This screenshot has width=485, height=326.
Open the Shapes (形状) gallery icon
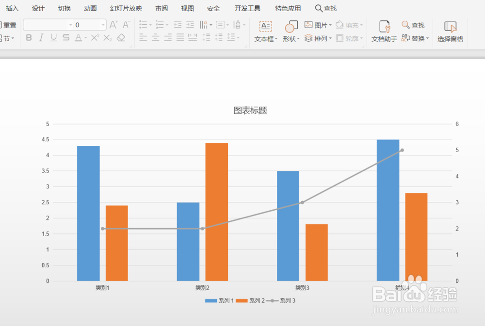coord(291,27)
